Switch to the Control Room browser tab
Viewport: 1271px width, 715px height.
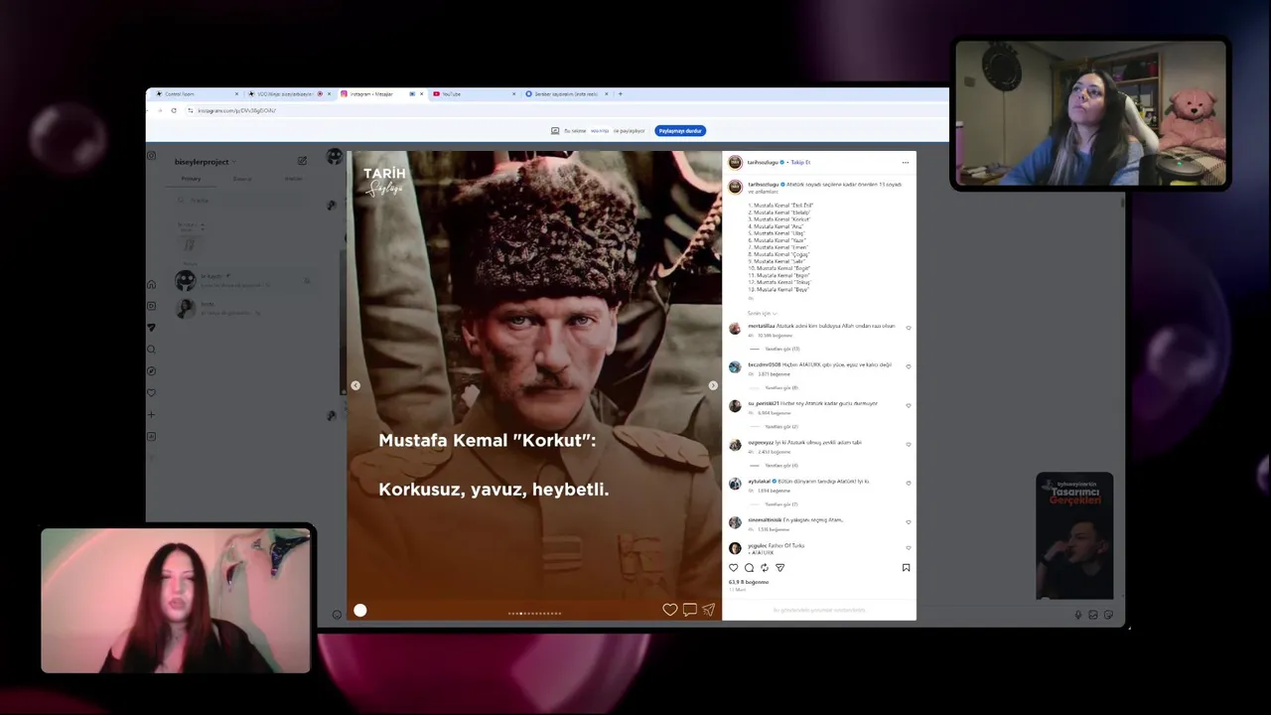coord(195,94)
